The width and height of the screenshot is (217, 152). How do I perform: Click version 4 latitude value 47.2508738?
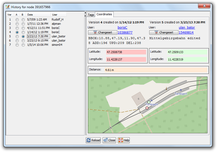point(126,52)
